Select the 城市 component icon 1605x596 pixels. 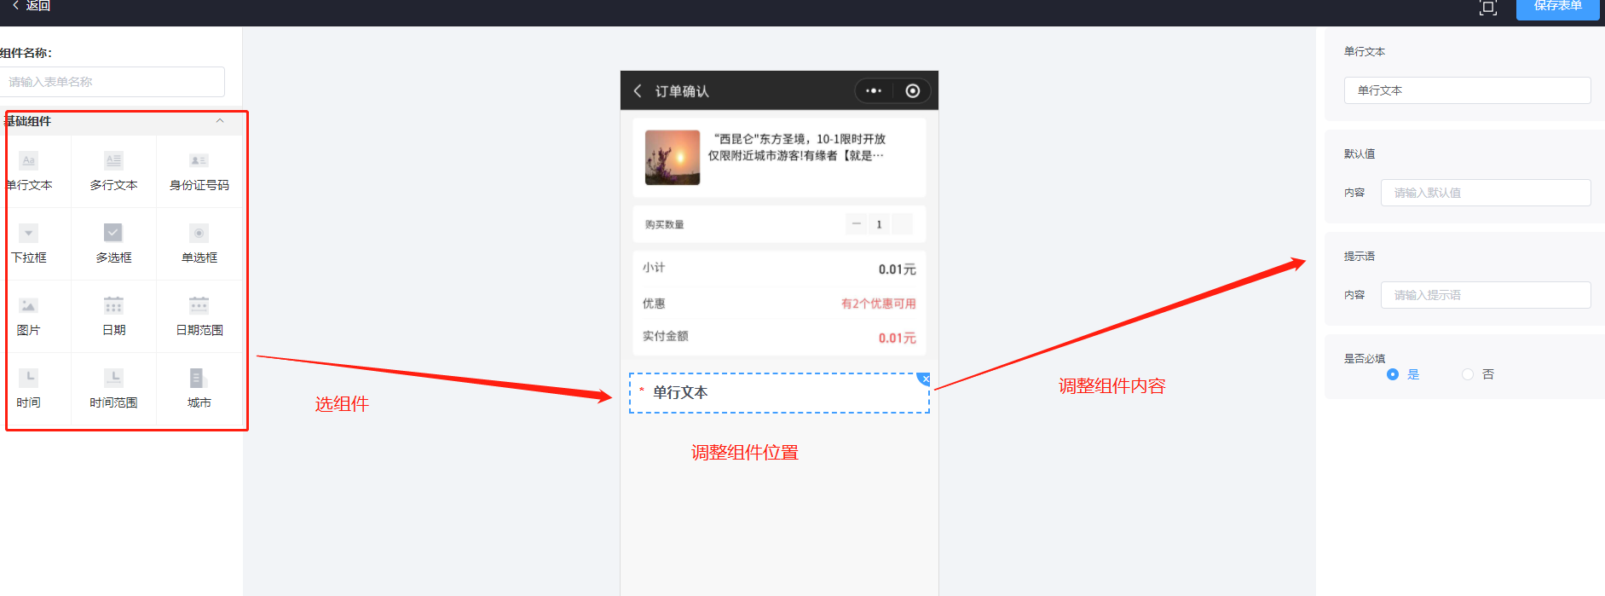point(199,378)
